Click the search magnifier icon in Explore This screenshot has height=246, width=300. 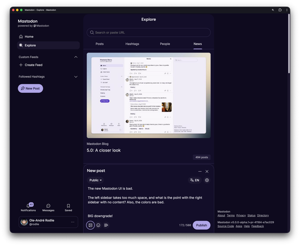(x=92, y=32)
